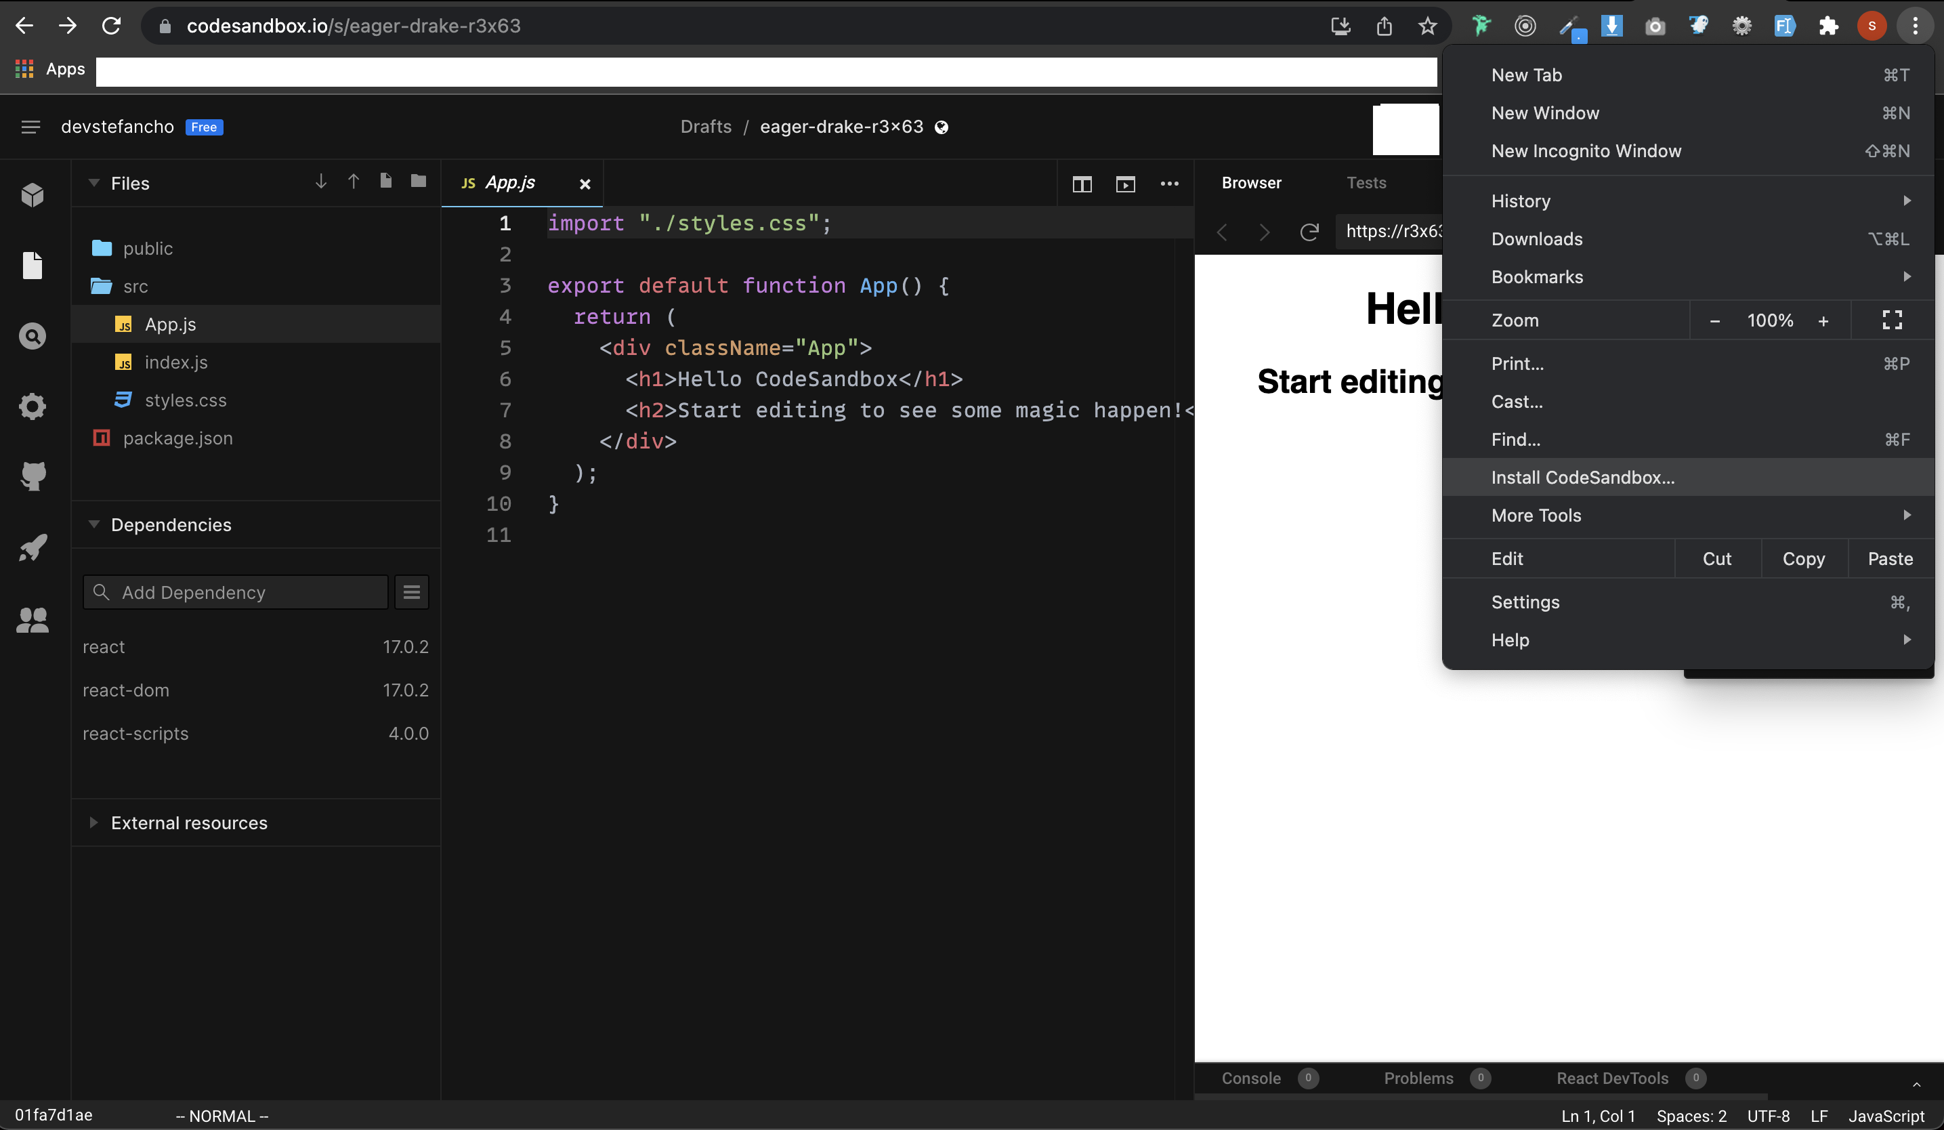1944x1130 pixels.
Task: Open the Sandbox info panel in sidebar
Action: 33,194
